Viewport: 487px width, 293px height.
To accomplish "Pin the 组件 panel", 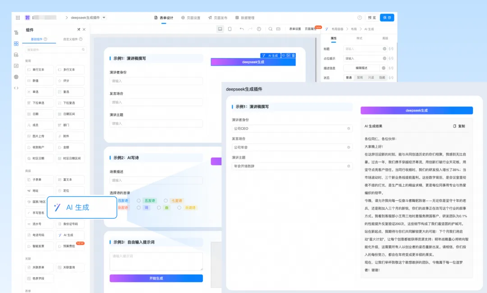I will [78, 29].
